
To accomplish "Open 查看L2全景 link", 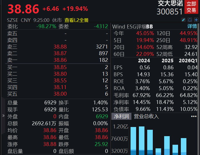I will (x=76, y=20).
